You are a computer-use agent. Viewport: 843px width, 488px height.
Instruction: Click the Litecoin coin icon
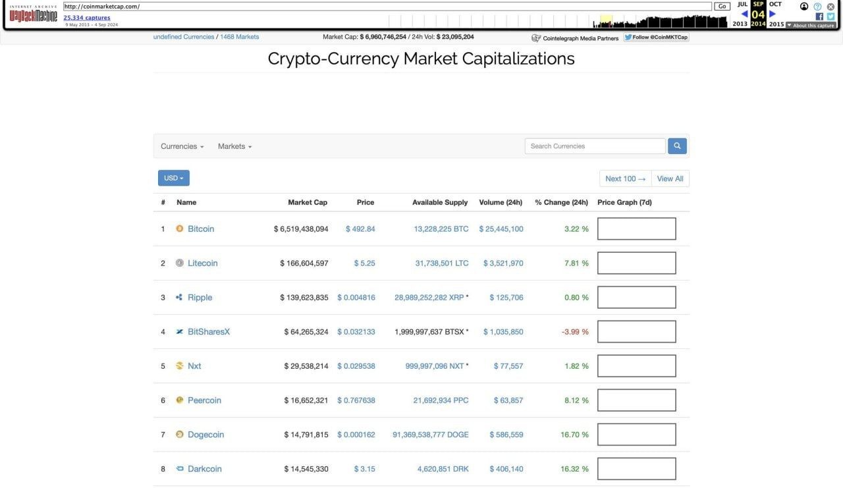coord(180,263)
